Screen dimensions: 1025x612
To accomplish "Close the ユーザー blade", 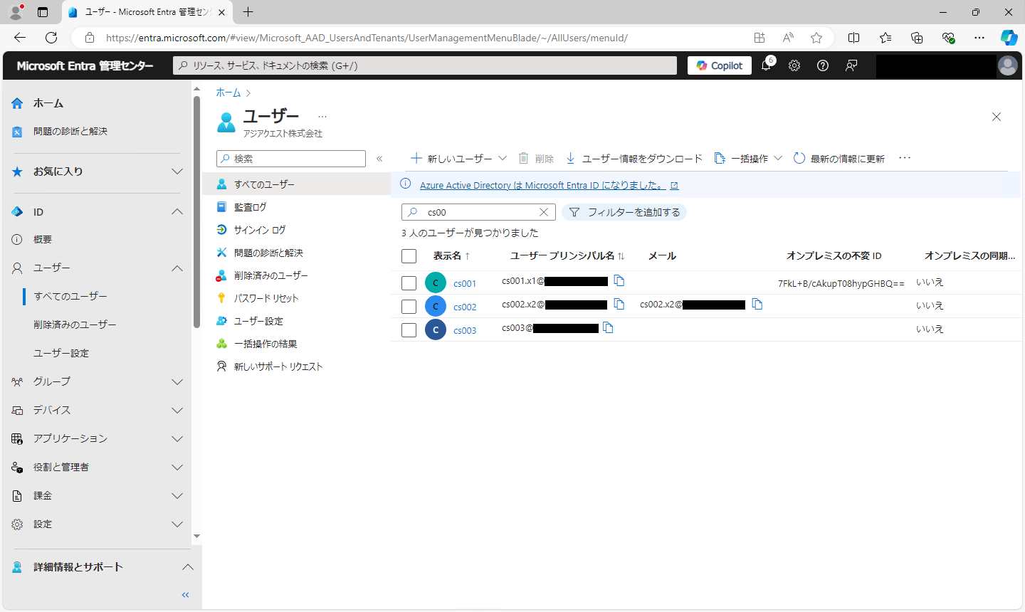I will click(x=997, y=117).
